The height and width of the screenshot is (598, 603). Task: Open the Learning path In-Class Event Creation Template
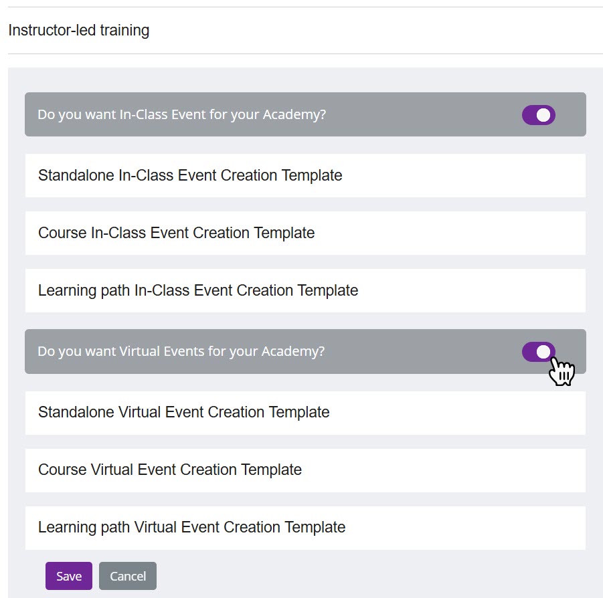[x=199, y=290]
